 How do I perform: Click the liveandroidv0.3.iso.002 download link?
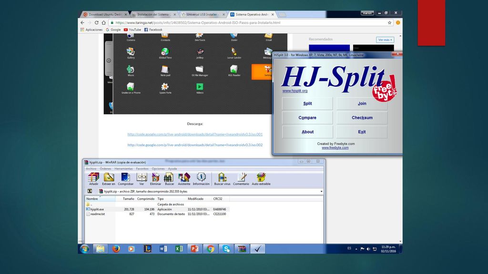(x=195, y=145)
